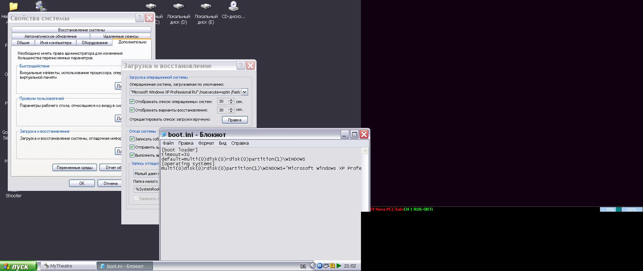
Task: Click Правка button to edit boot list
Action: tap(235, 120)
